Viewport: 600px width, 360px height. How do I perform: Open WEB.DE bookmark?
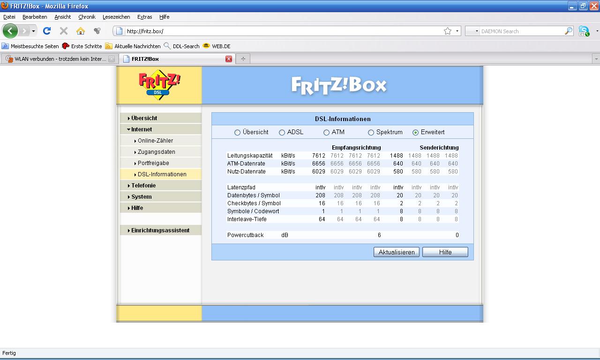point(216,46)
